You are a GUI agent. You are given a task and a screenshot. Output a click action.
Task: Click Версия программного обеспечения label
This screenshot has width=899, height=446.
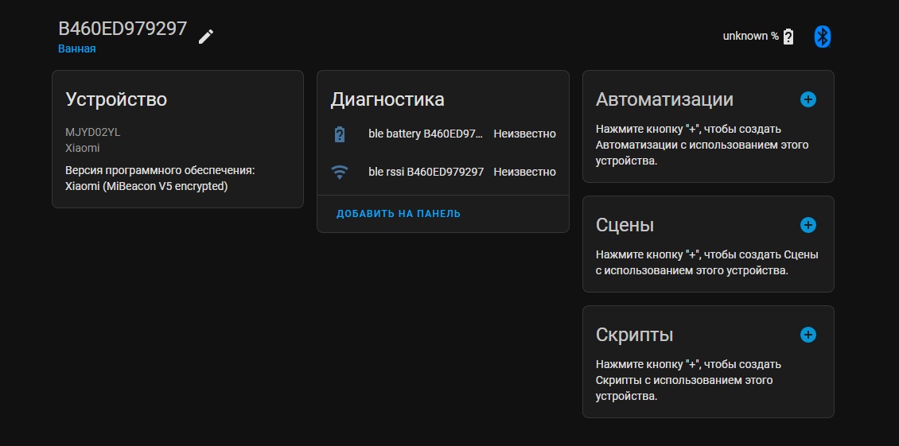[160, 171]
